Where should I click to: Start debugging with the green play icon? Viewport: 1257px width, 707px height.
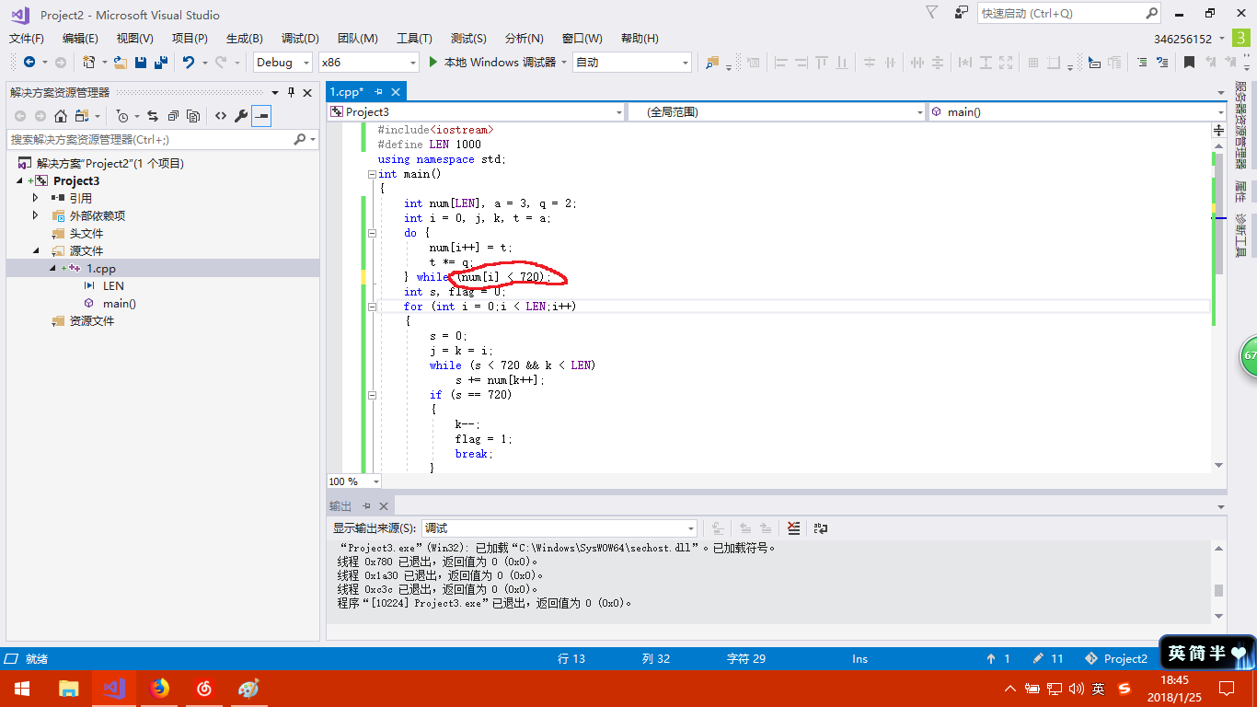pyautogui.click(x=434, y=62)
